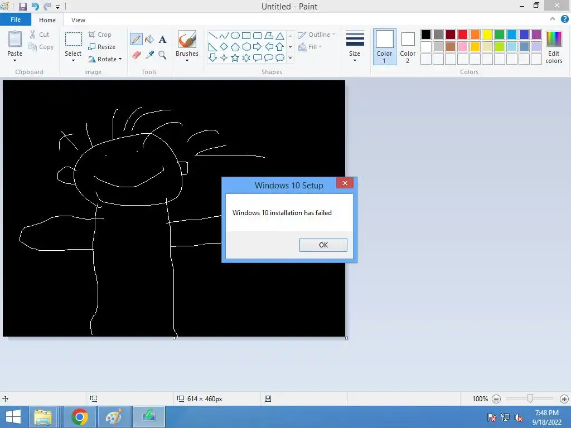
Task: Pick the red color swatch
Action: [x=462, y=35]
